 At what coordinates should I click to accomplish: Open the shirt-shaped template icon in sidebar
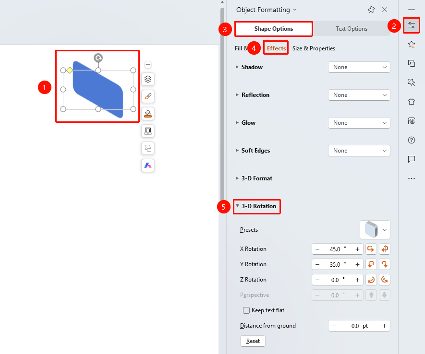(411, 102)
